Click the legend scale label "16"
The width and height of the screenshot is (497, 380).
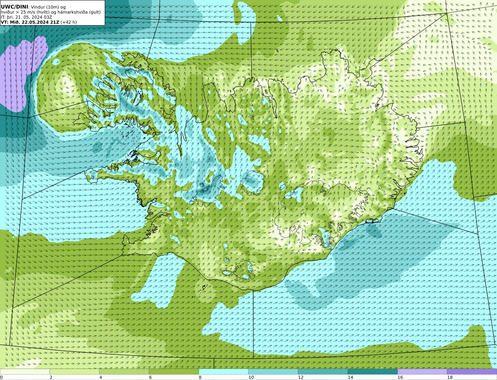[x=400, y=377]
